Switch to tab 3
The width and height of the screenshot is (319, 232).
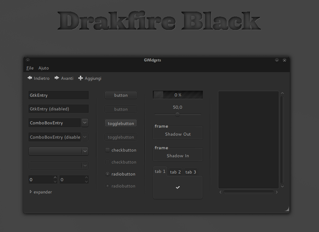190,172
